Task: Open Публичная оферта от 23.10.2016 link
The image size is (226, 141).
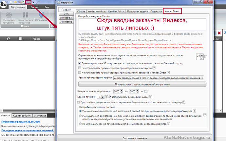Action: click(x=20, y=122)
